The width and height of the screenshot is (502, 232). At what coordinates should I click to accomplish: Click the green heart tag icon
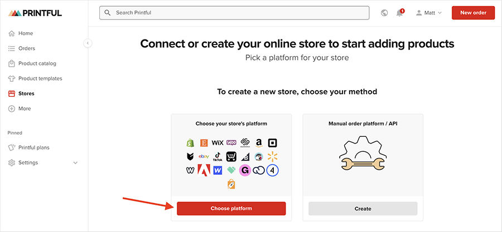coord(231,170)
